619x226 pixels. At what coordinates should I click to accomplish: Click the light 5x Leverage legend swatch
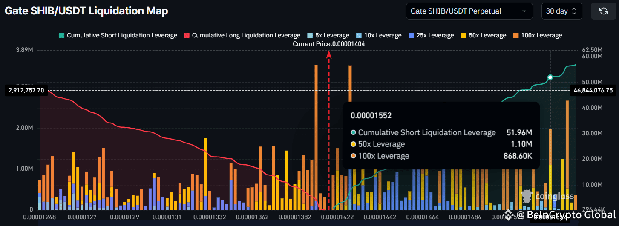[x=309, y=35]
